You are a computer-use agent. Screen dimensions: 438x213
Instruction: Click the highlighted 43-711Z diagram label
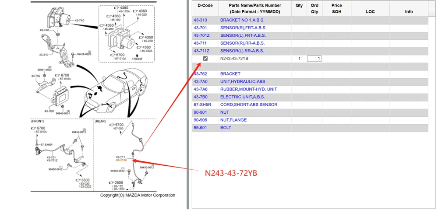click(121, 160)
